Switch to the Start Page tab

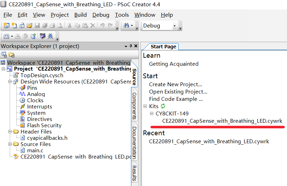click(163, 47)
